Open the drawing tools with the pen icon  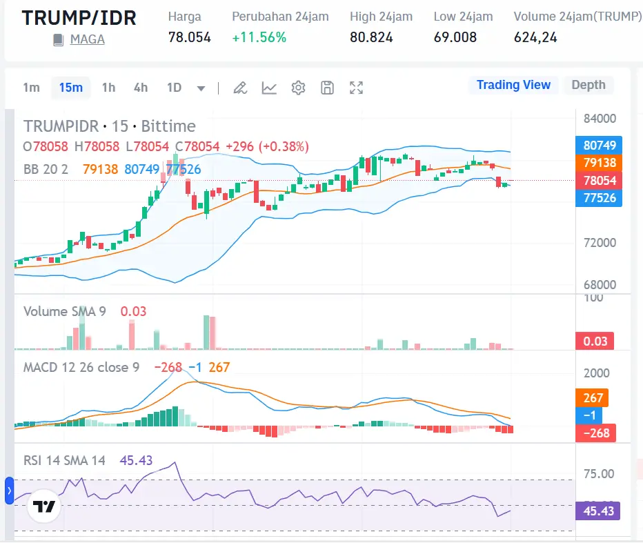(240, 88)
